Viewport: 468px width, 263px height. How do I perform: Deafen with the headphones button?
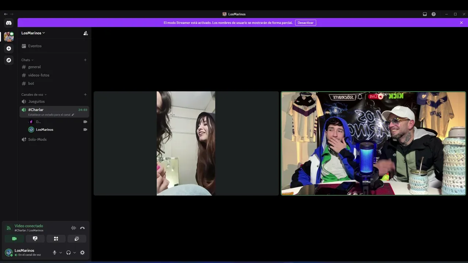[68, 252]
